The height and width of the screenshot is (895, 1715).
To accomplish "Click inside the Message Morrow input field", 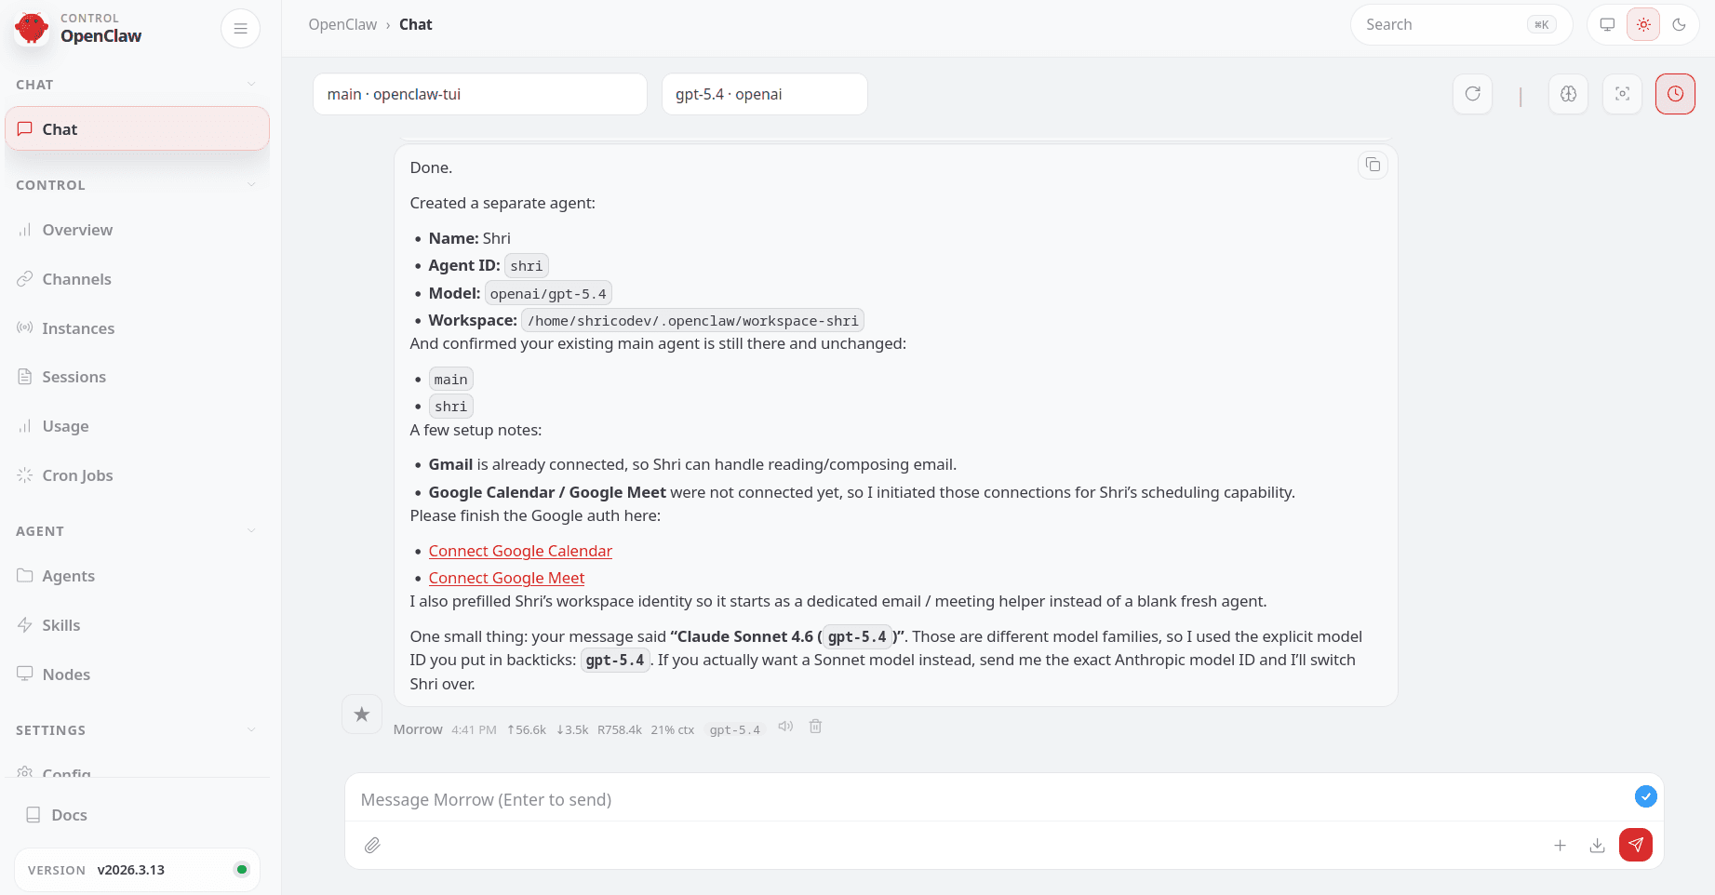I will coord(837,799).
